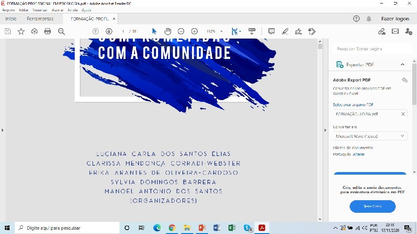Screen dimensions: 417x234
Task: Open help question mark icon
Action: coord(356,19)
